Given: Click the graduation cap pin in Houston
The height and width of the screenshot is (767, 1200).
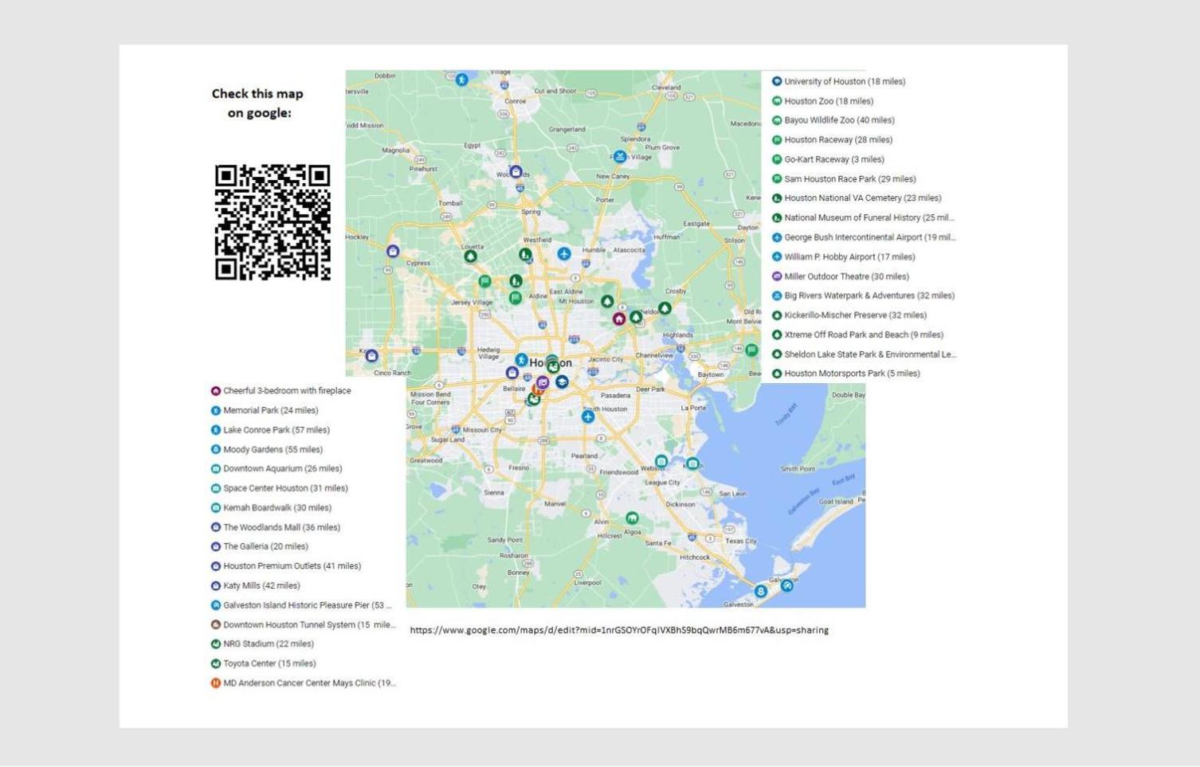Looking at the screenshot, I should 562,382.
